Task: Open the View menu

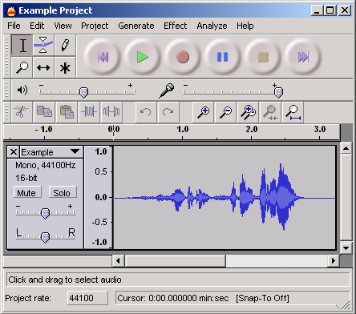Action: coord(63,26)
